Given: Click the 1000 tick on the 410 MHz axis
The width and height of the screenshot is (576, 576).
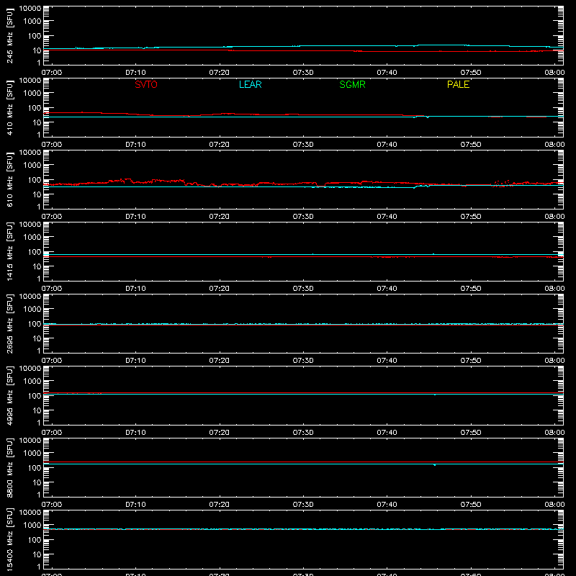Looking at the screenshot, I should click(32, 94).
